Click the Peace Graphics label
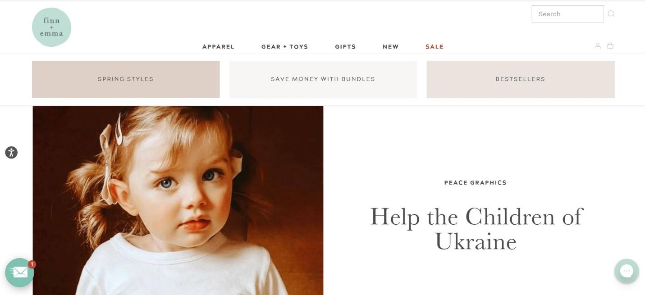This screenshot has width=645, height=295. (476, 182)
